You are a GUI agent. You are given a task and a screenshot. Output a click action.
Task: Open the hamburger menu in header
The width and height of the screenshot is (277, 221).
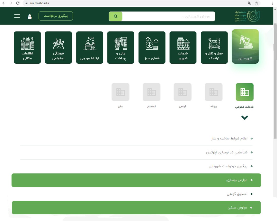pyautogui.click(x=17, y=16)
